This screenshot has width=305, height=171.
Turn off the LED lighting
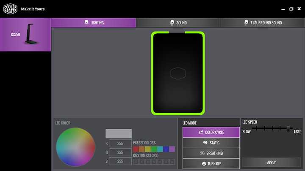point(211,163)
